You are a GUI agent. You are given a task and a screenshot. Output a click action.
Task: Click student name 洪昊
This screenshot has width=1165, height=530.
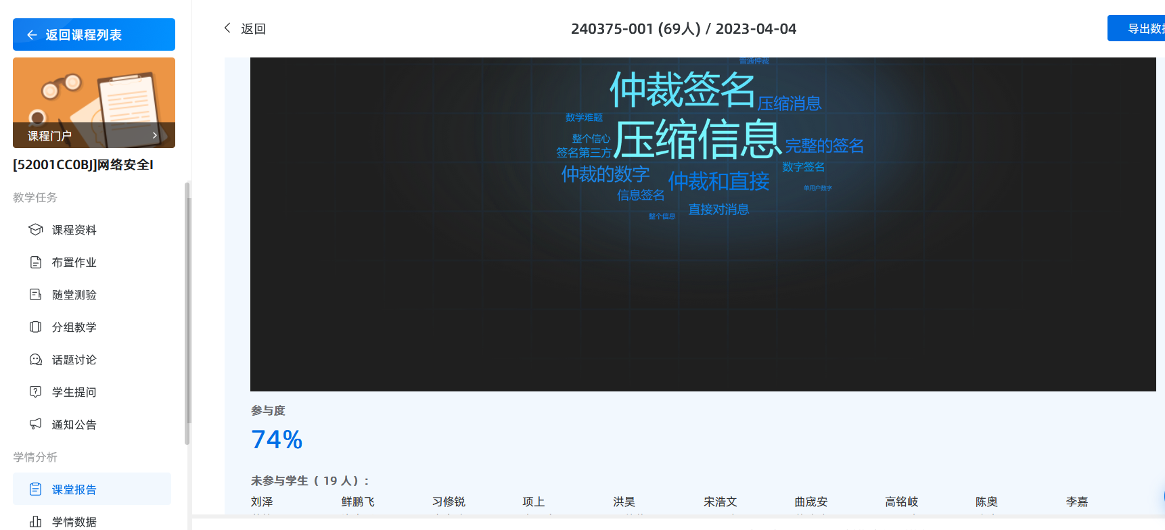[x=624, y=502]
